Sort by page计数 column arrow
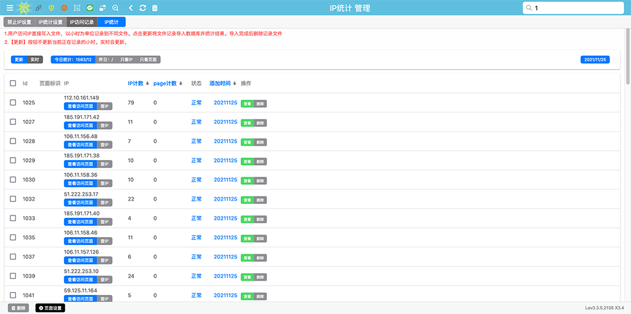Viewport: 631px width, 314px height. tap(181, 84)
